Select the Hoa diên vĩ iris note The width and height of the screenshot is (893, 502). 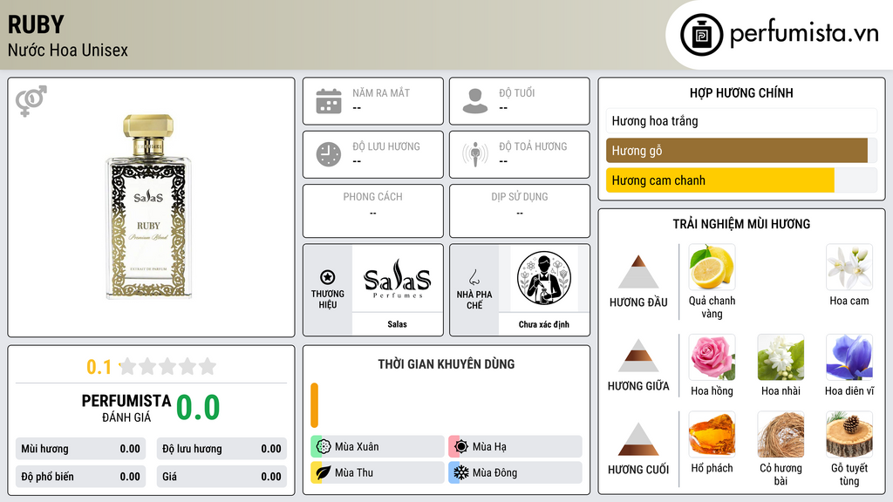click(x=849, y=357)
